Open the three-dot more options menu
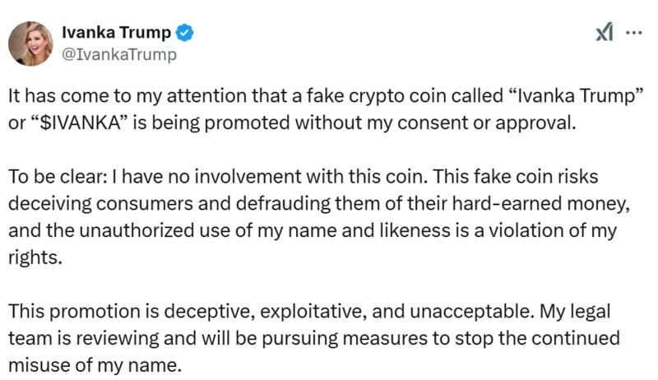This screenshot has height=380, width=658. click(633, 32)
